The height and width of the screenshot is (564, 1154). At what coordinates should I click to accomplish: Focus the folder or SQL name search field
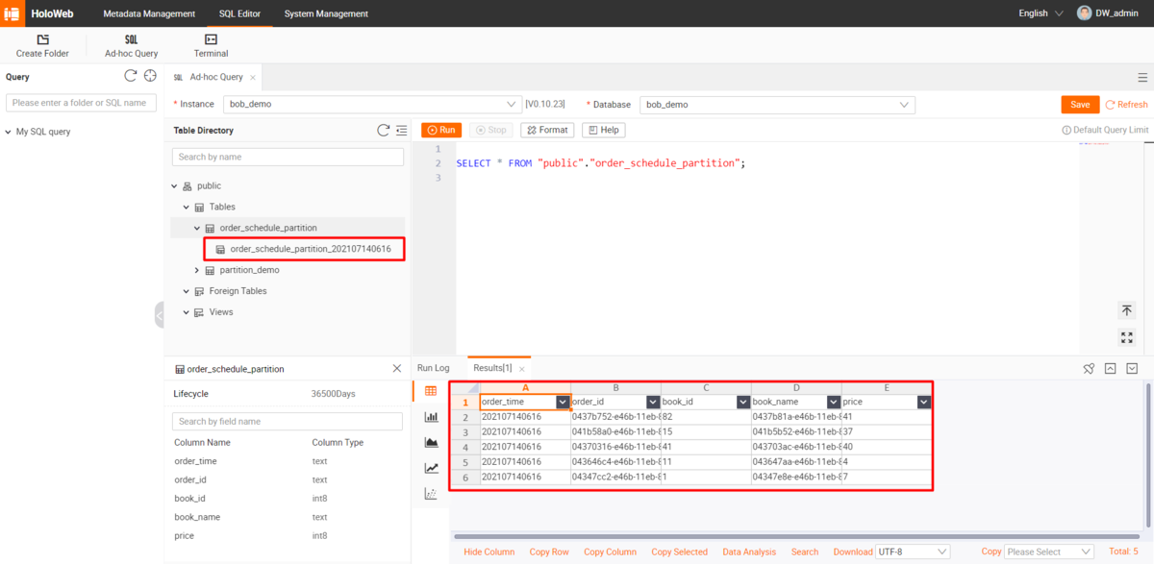point(81,103)
